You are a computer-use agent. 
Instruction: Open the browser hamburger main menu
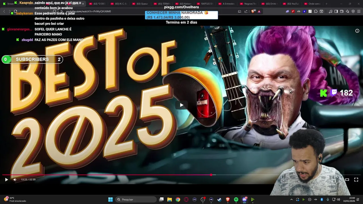359,11
